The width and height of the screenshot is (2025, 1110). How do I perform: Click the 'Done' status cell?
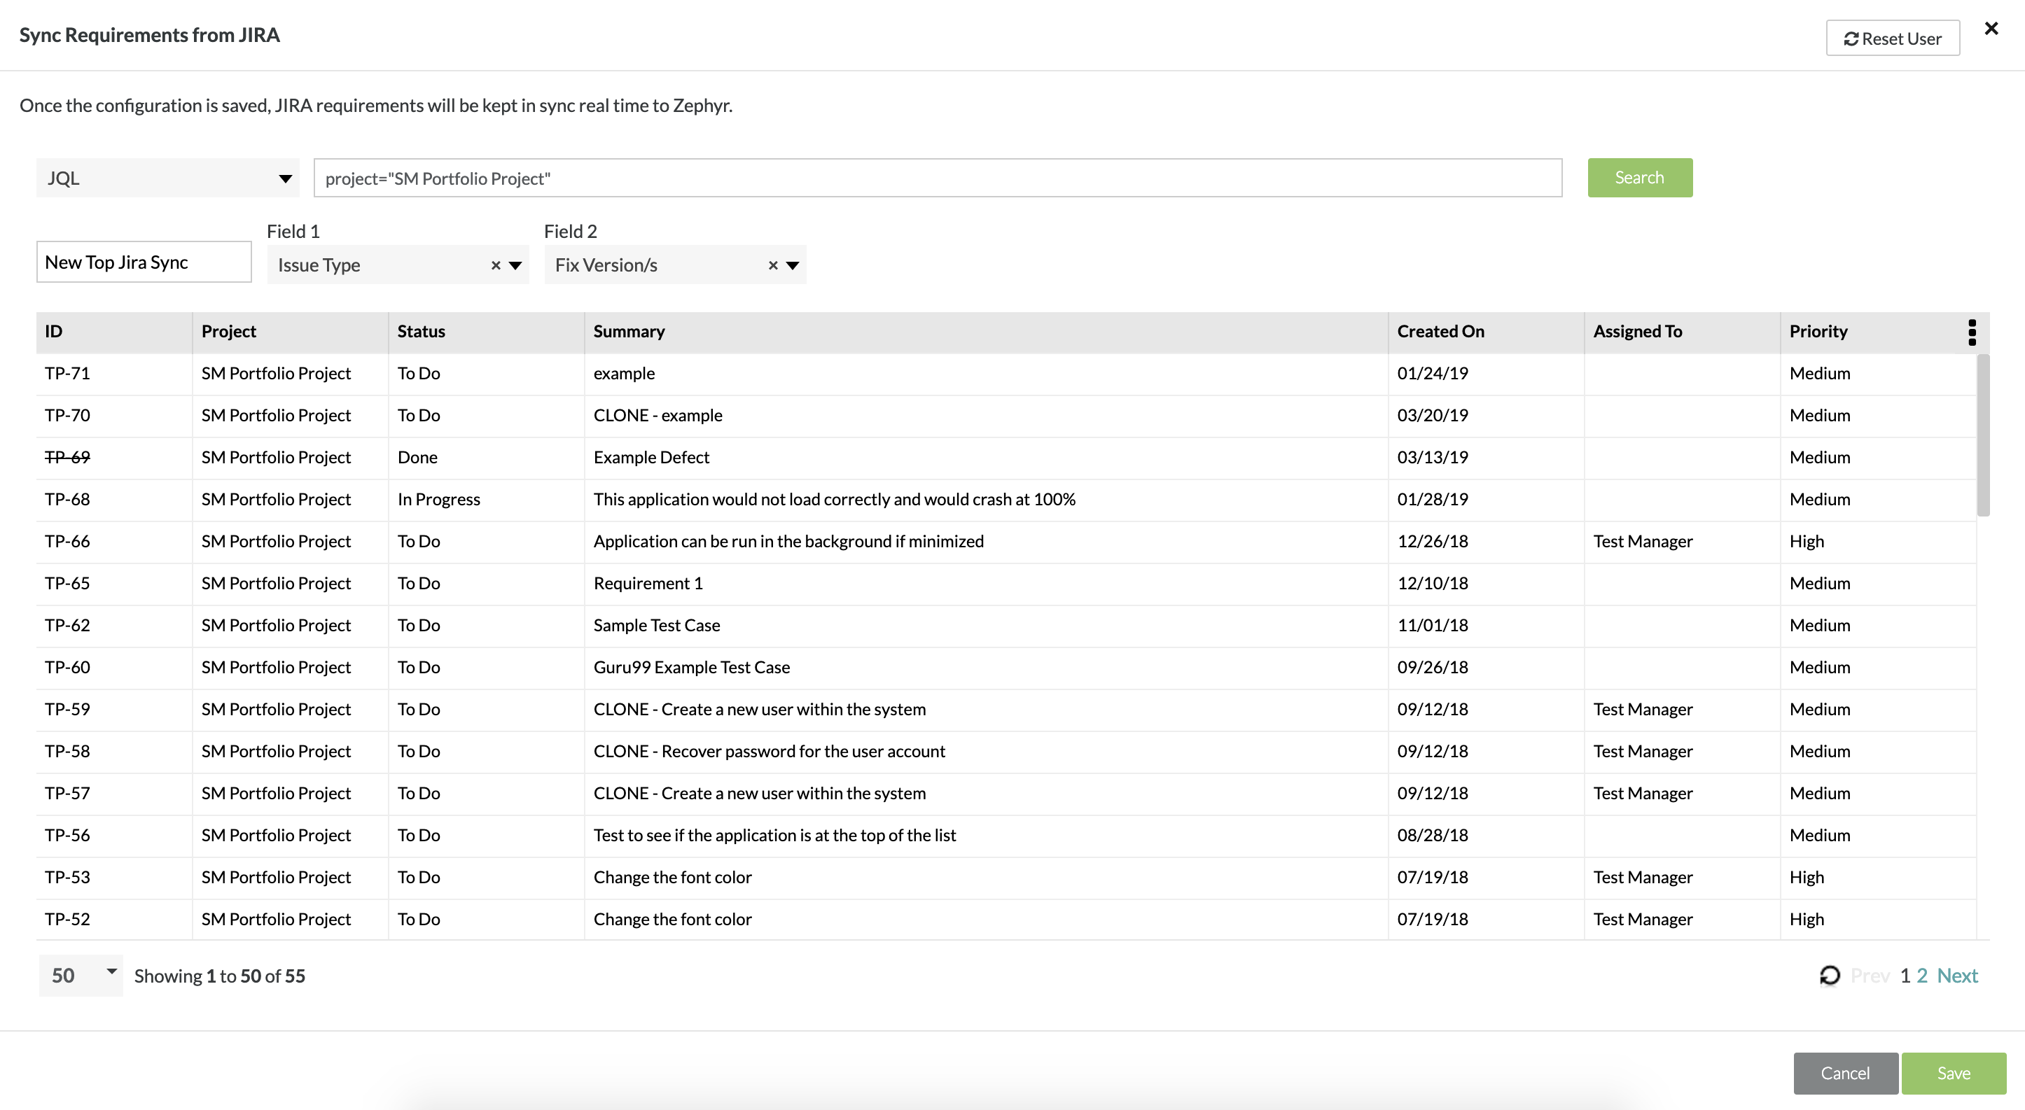486,457
